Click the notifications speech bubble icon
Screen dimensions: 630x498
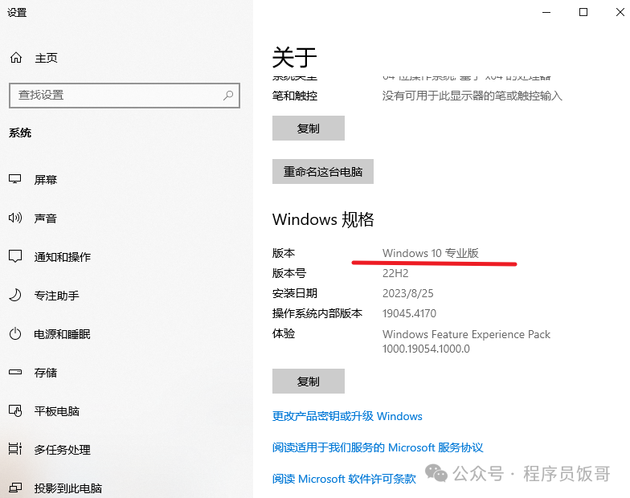point(15,256)
